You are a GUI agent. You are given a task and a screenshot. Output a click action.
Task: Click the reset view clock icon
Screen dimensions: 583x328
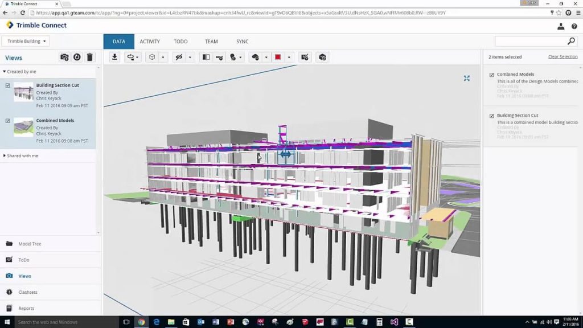[77, 57]
